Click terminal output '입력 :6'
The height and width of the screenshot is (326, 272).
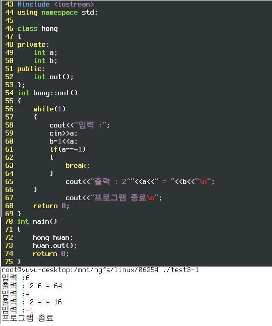(16, 278)
